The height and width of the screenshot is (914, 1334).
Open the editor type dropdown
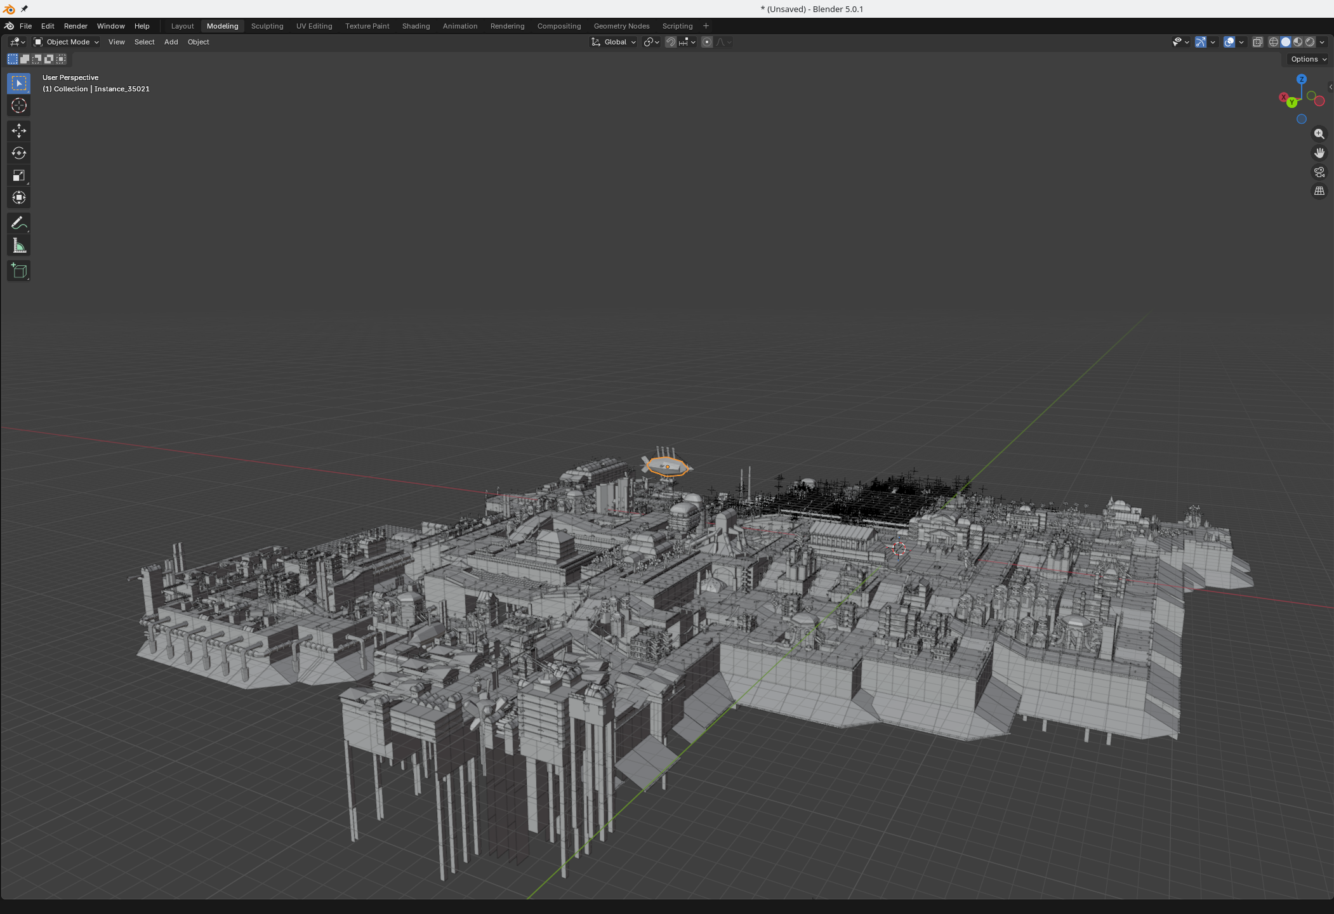(x=17, y=42)
